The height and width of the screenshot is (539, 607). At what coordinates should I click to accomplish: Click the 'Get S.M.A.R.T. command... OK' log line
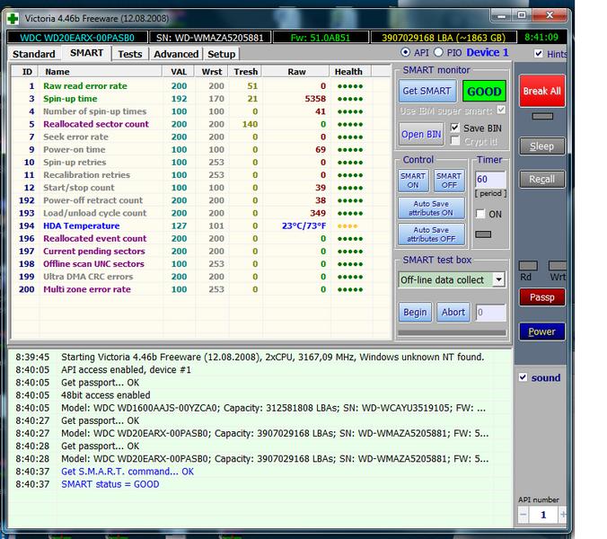point(128,472)
